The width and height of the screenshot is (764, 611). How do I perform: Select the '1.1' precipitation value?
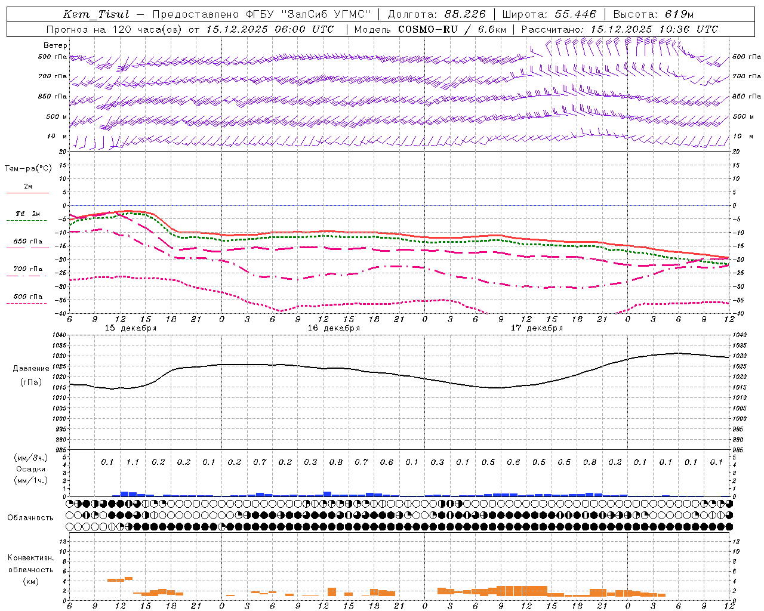[x=133, y=462]
